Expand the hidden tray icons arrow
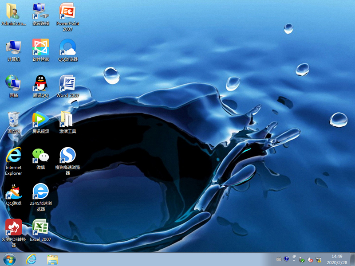Screen dimensions: 355x266 (x=294, y=259)
